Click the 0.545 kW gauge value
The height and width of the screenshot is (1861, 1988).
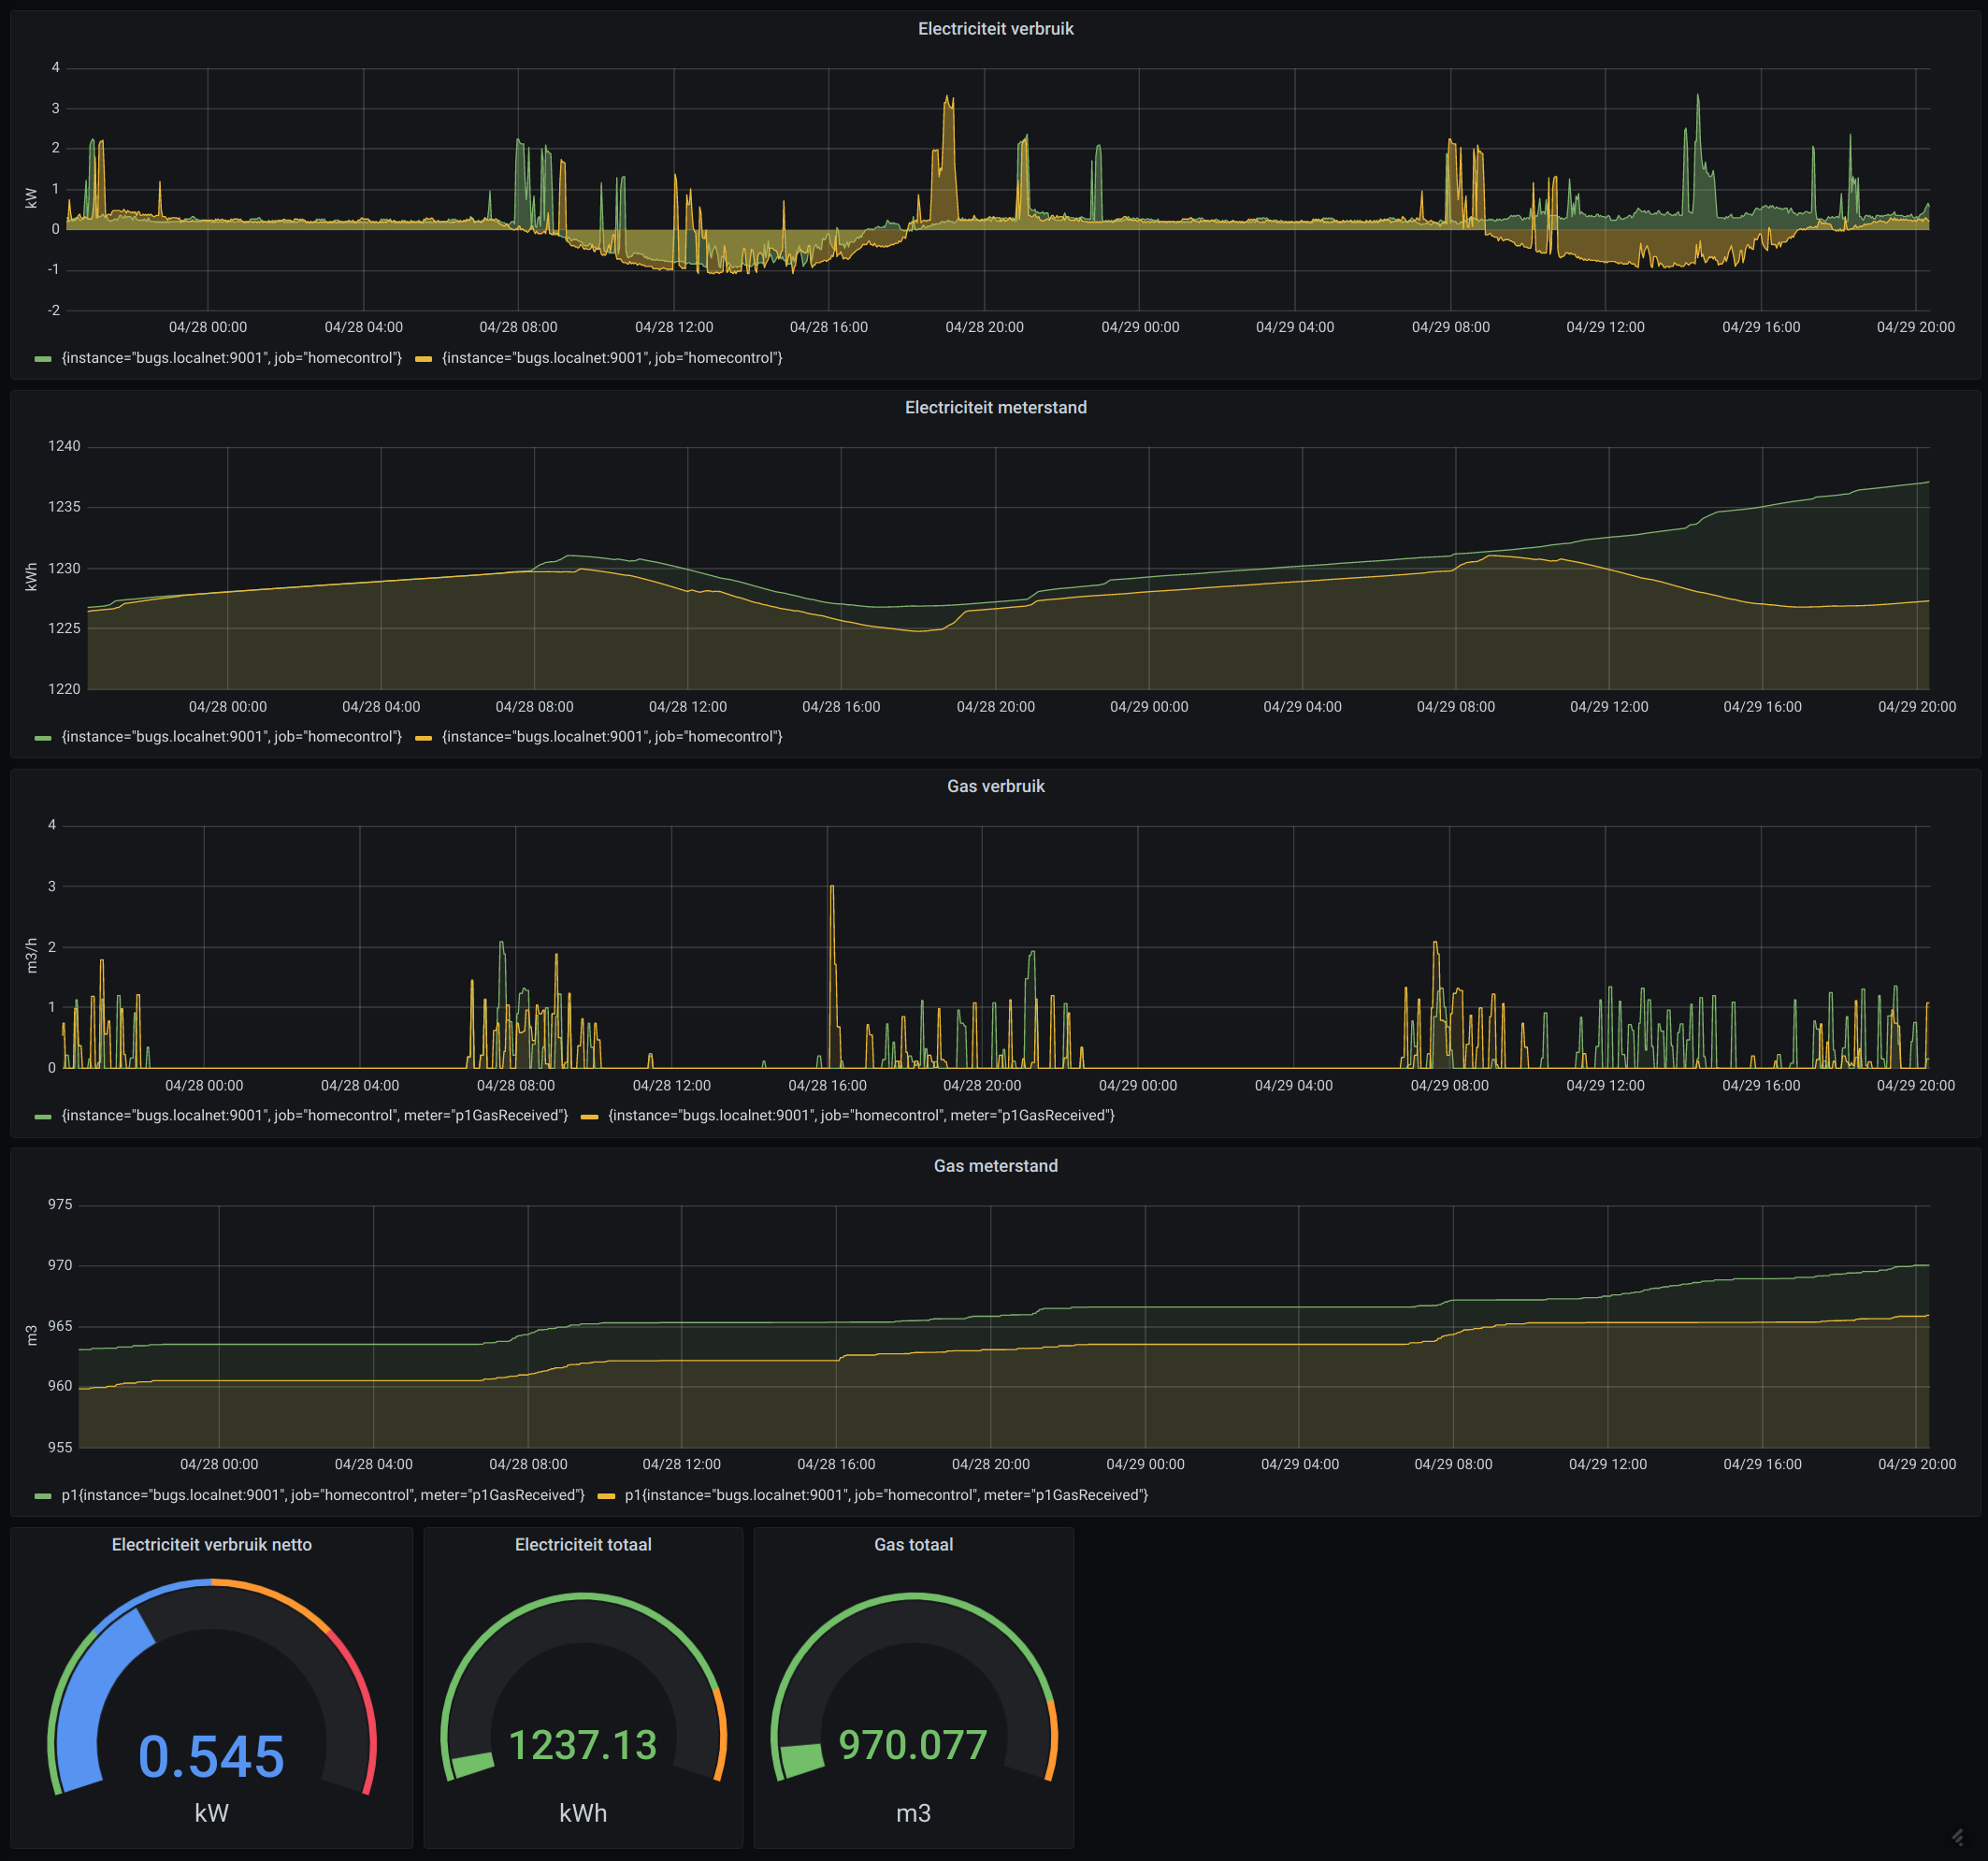pos(211,1757)
